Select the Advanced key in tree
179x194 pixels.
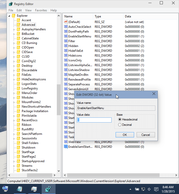pyautogui.click(x=28, y=25)
